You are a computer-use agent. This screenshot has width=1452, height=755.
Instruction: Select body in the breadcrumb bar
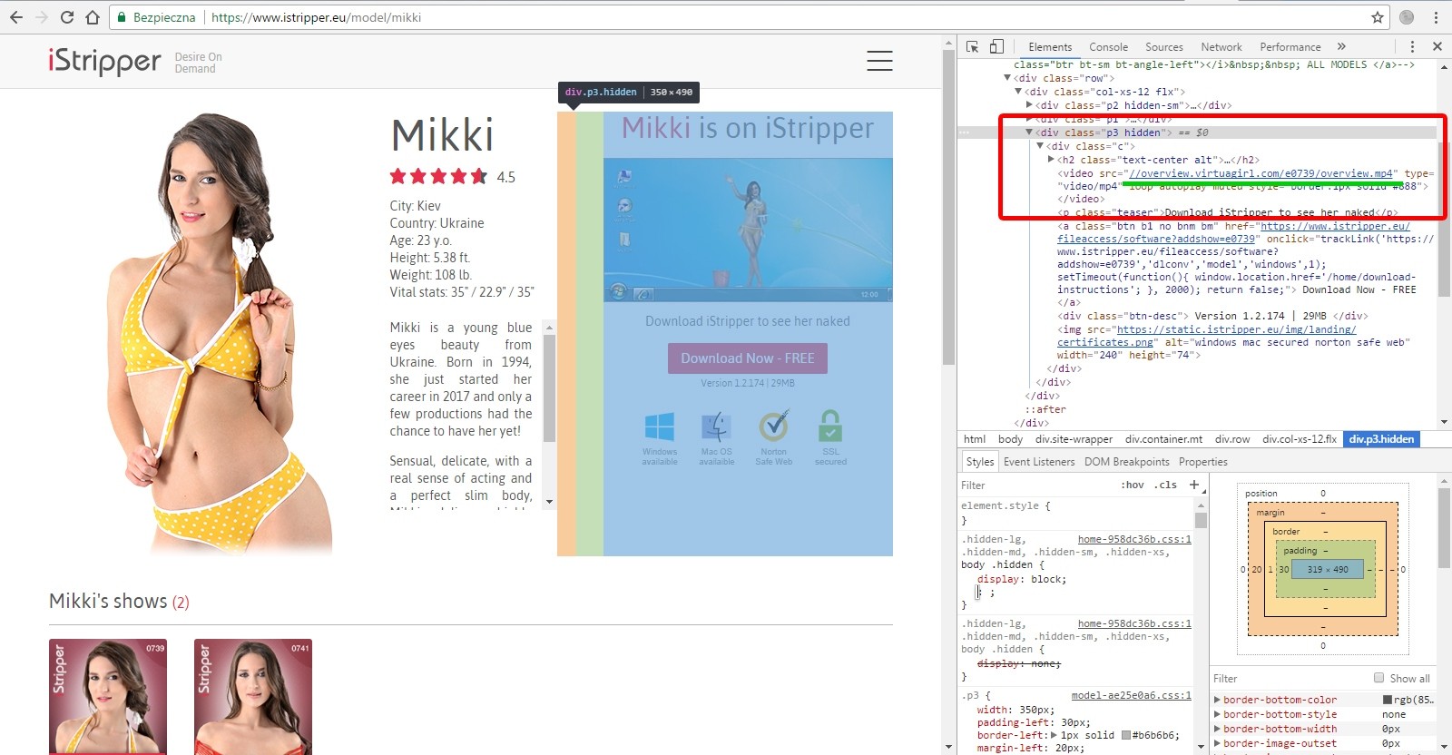coord(1010,439)
